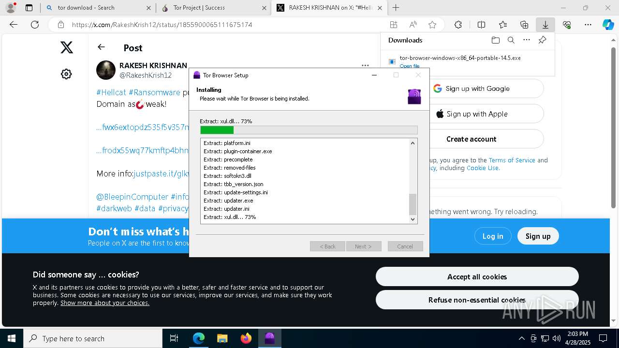
Task: Click the X logo in the sidebar
Action: 67,47
